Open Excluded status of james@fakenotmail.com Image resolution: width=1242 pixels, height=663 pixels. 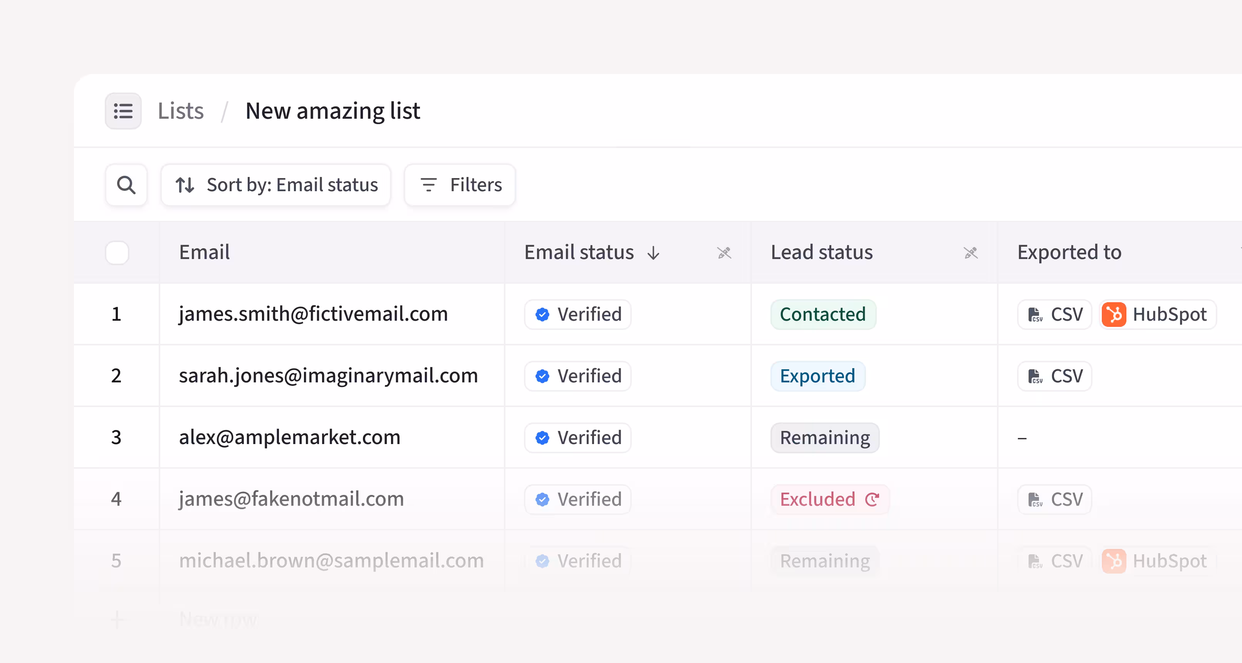(x=830, y=500)
